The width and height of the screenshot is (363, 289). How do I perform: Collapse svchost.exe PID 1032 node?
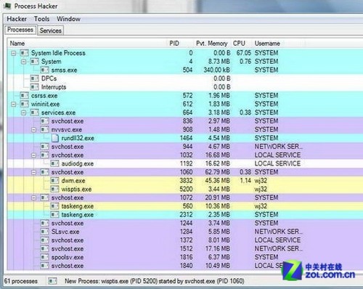[x=34, y=155]
